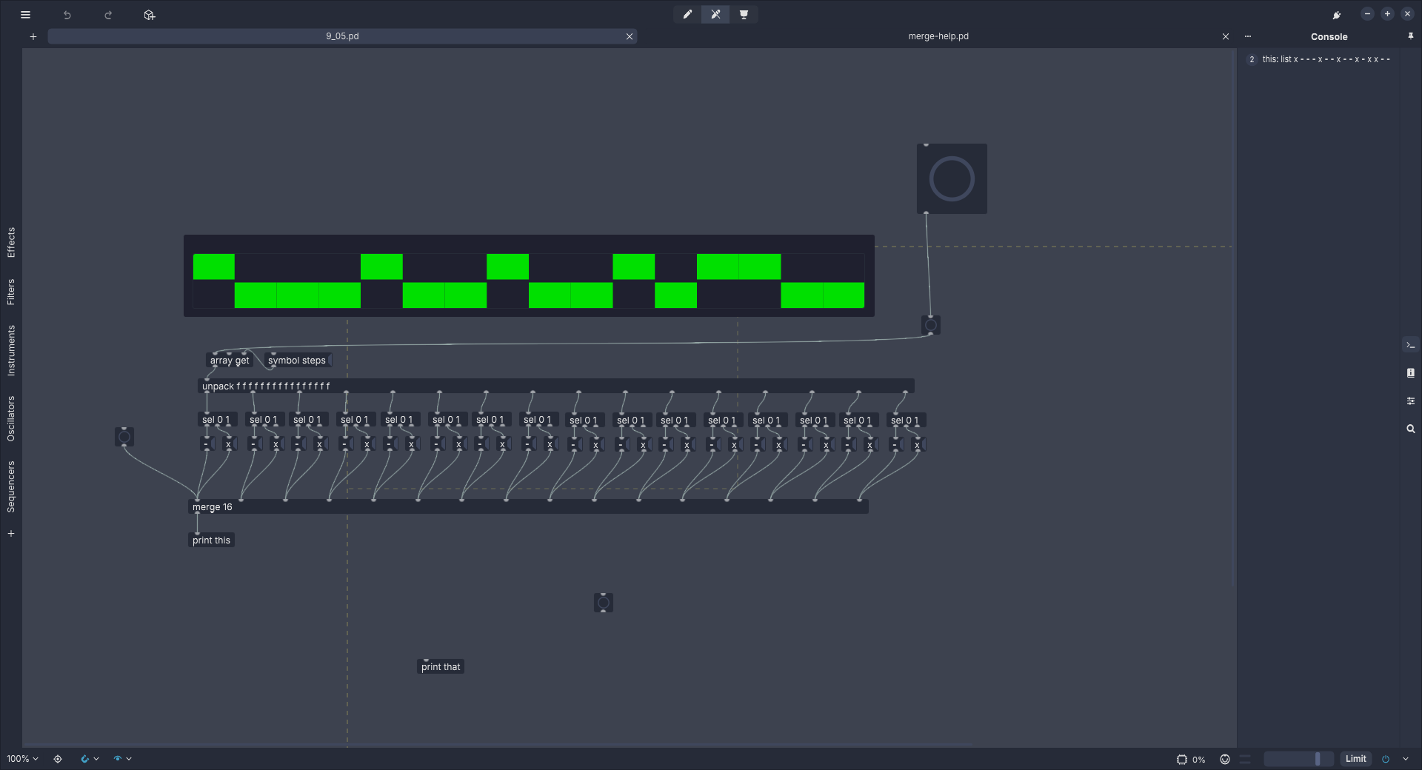Open the Filters palette tab
Viewport: 1422px width, 770px height.
click(x=11, y=292)
